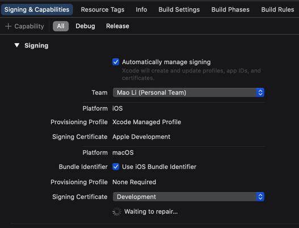Click the Signing section heading
This screenshot has width=299, height=228.
pos(36,45)
